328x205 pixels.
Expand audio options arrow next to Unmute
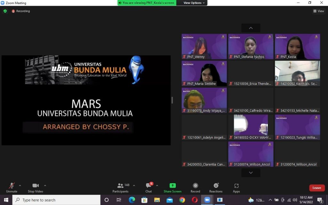pos(20,185)
